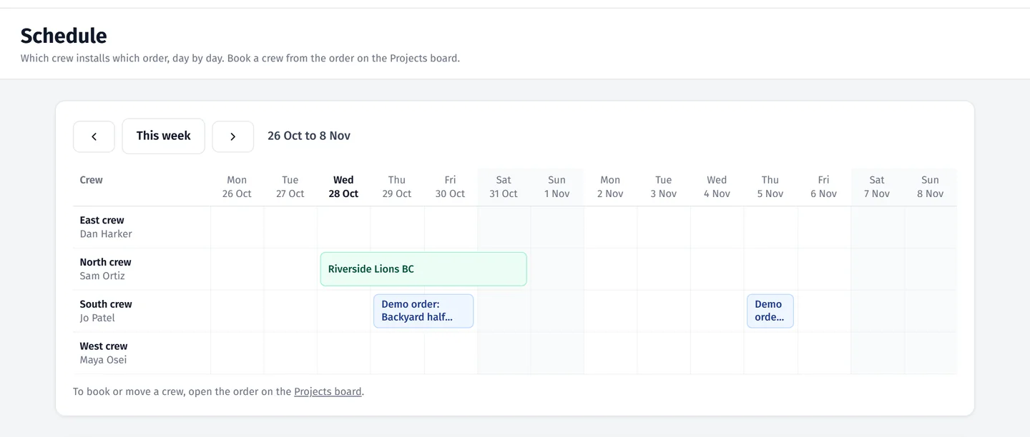Screen dimensions: 1030x437
Task: Open the Projects board link
Action: point(328,391)
